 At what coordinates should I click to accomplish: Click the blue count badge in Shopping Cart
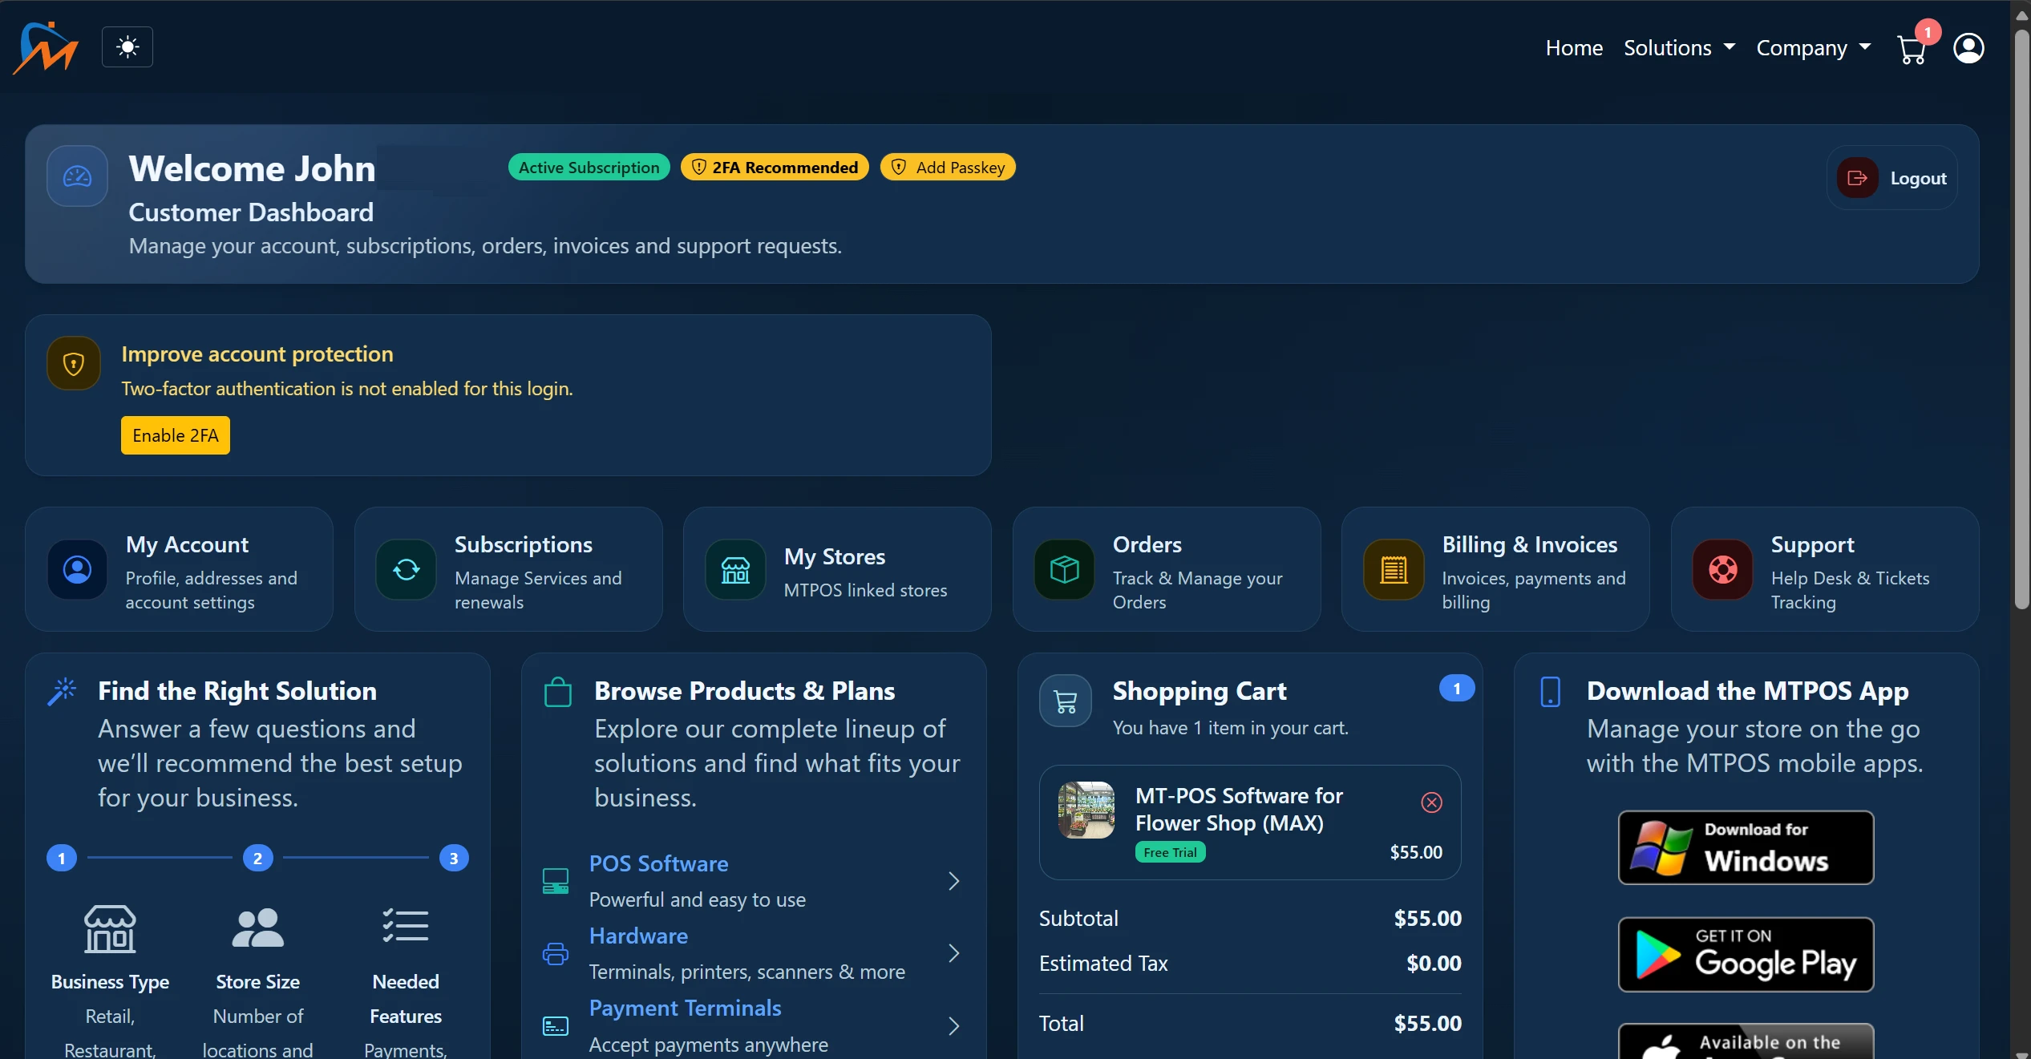pos(1456,688)
